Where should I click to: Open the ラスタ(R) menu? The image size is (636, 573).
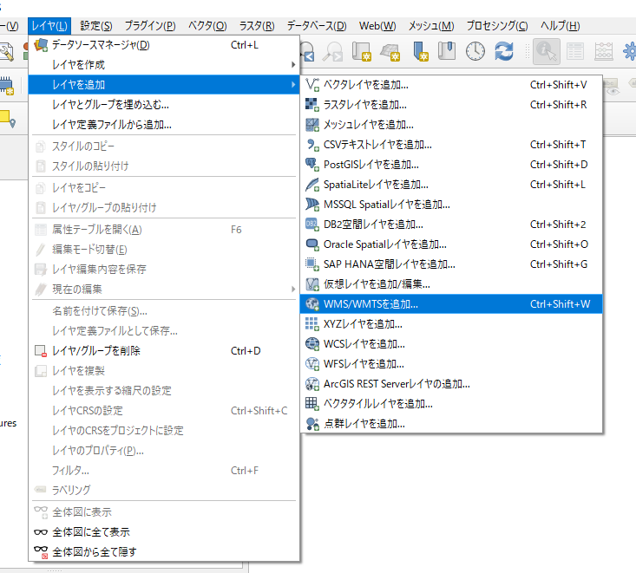click(257, 26)
